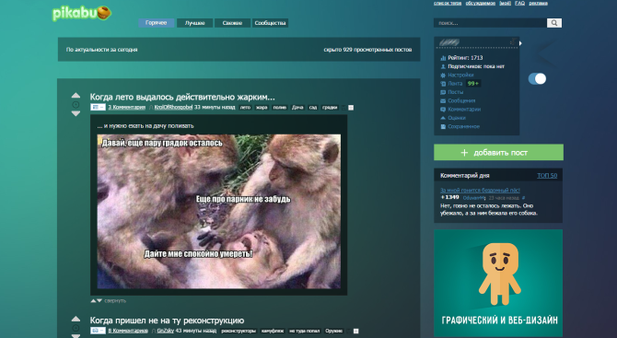Toggle the blue switch on the right

point(537,78)
